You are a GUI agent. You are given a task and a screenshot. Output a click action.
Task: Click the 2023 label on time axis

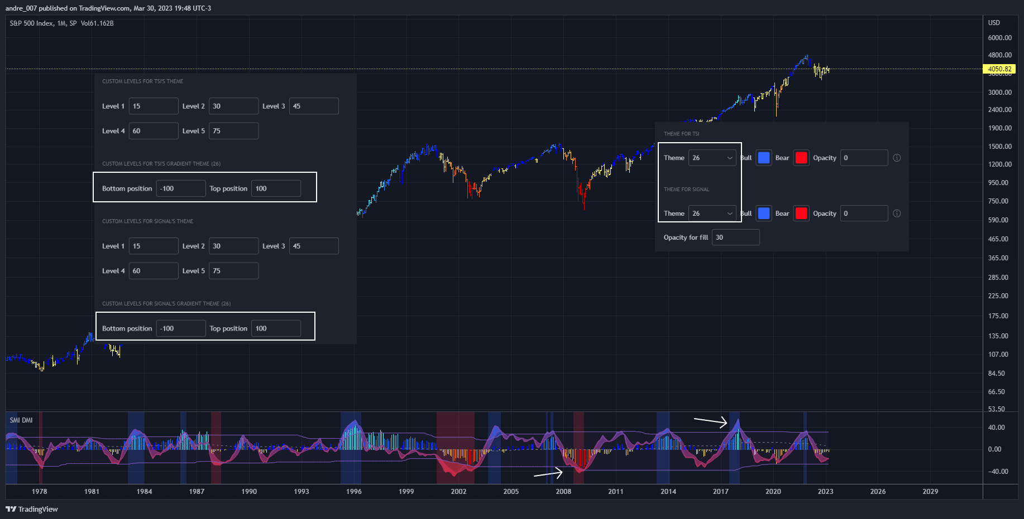click(825, 491)
